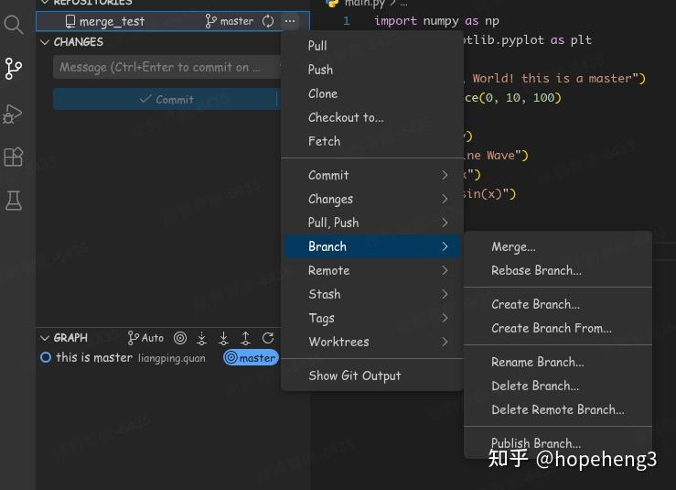Click the Fetch icon in GRAPH toolbar
Screen dimensions: 676x490
pos(201,338)
